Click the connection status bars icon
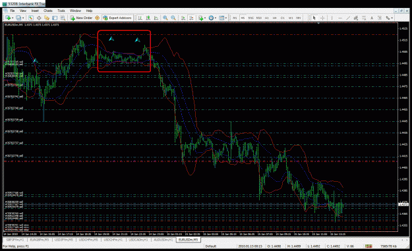The image size is (412, 251). (x=368, y=246)
